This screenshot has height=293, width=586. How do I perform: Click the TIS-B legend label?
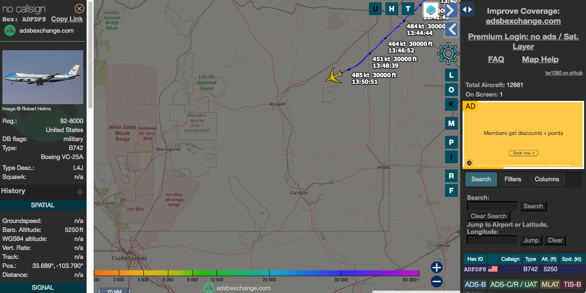coord(573,284)
